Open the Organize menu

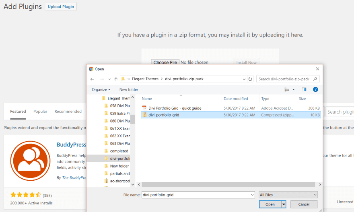101,90
